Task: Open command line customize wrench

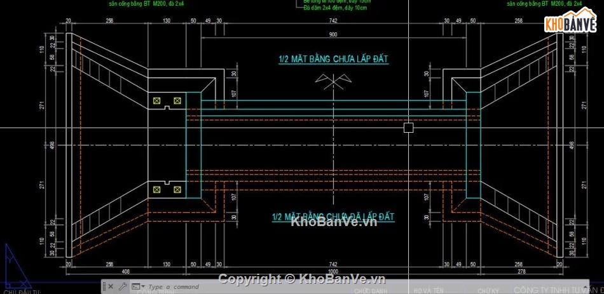Action: (x=123, y=286)
